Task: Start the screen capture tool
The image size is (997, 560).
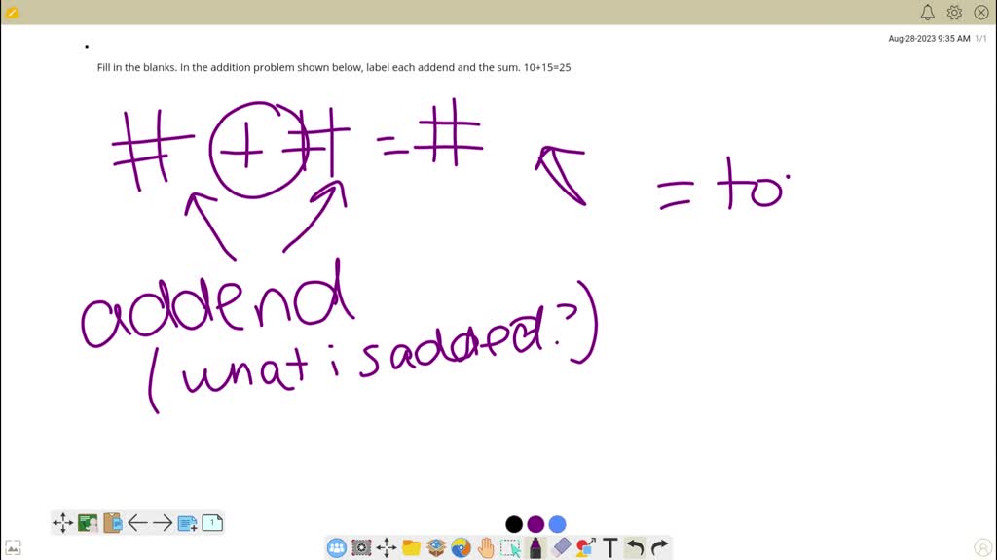Action: pos(361,547)
